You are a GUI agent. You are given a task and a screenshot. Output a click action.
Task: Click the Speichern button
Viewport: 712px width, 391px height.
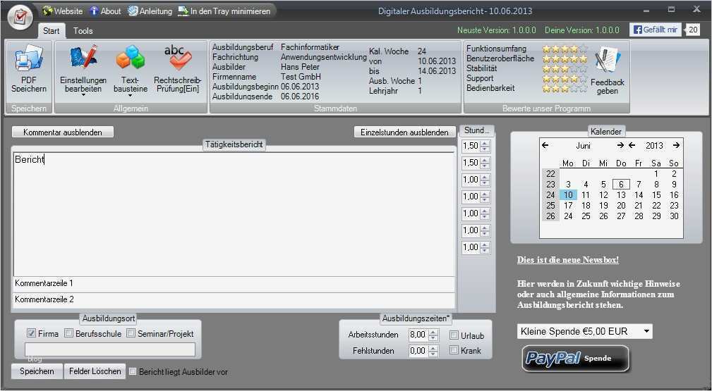pyautogui.click(x=37, y=371)
